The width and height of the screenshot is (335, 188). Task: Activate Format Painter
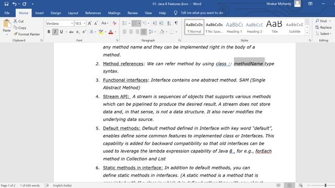27,34
